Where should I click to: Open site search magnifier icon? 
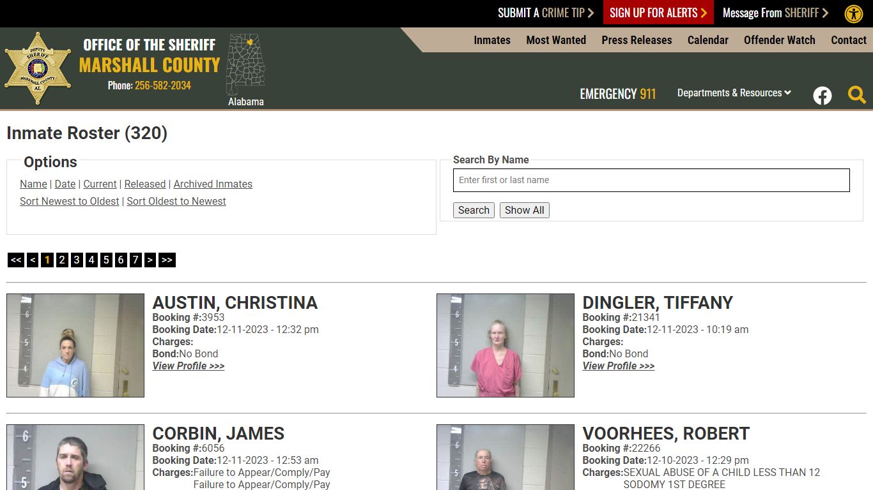tap(857, 95)
